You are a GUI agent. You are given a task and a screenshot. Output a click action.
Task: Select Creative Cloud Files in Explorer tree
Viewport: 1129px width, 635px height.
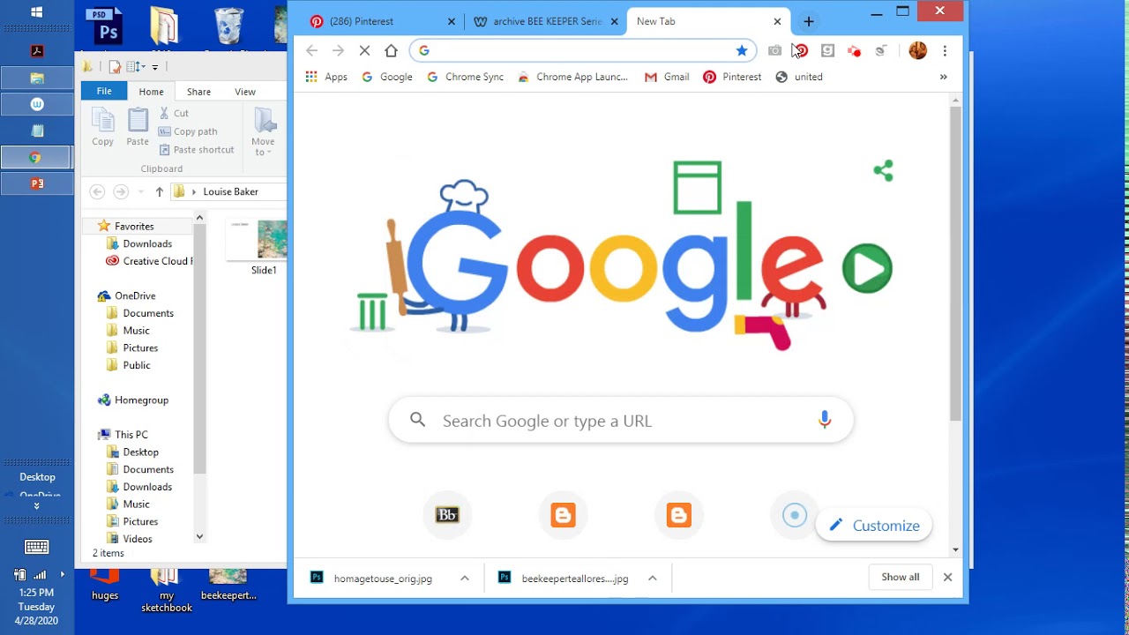pos(149,261)
